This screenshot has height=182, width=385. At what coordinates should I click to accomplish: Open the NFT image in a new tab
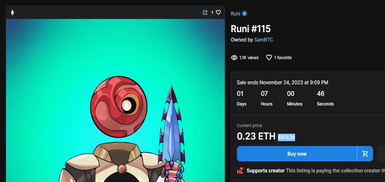(205, 13)
